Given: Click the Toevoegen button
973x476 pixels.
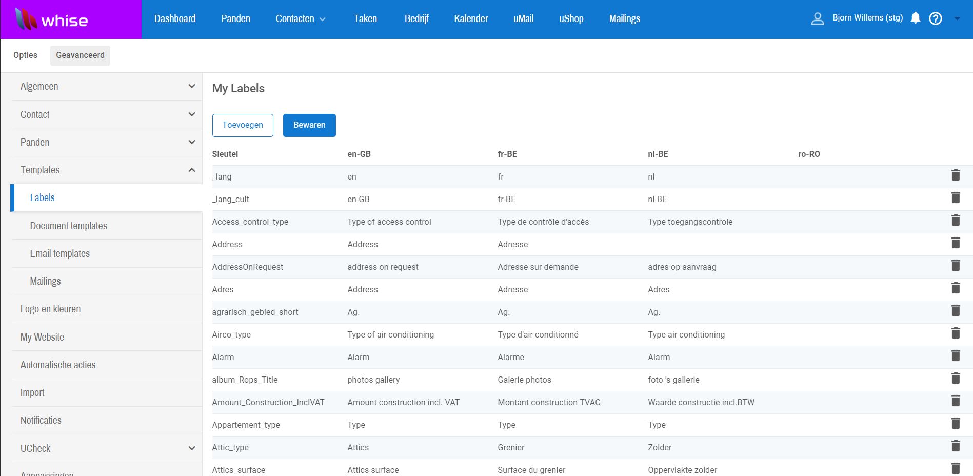Looking at the screenshot, I should tap(243, 125).
